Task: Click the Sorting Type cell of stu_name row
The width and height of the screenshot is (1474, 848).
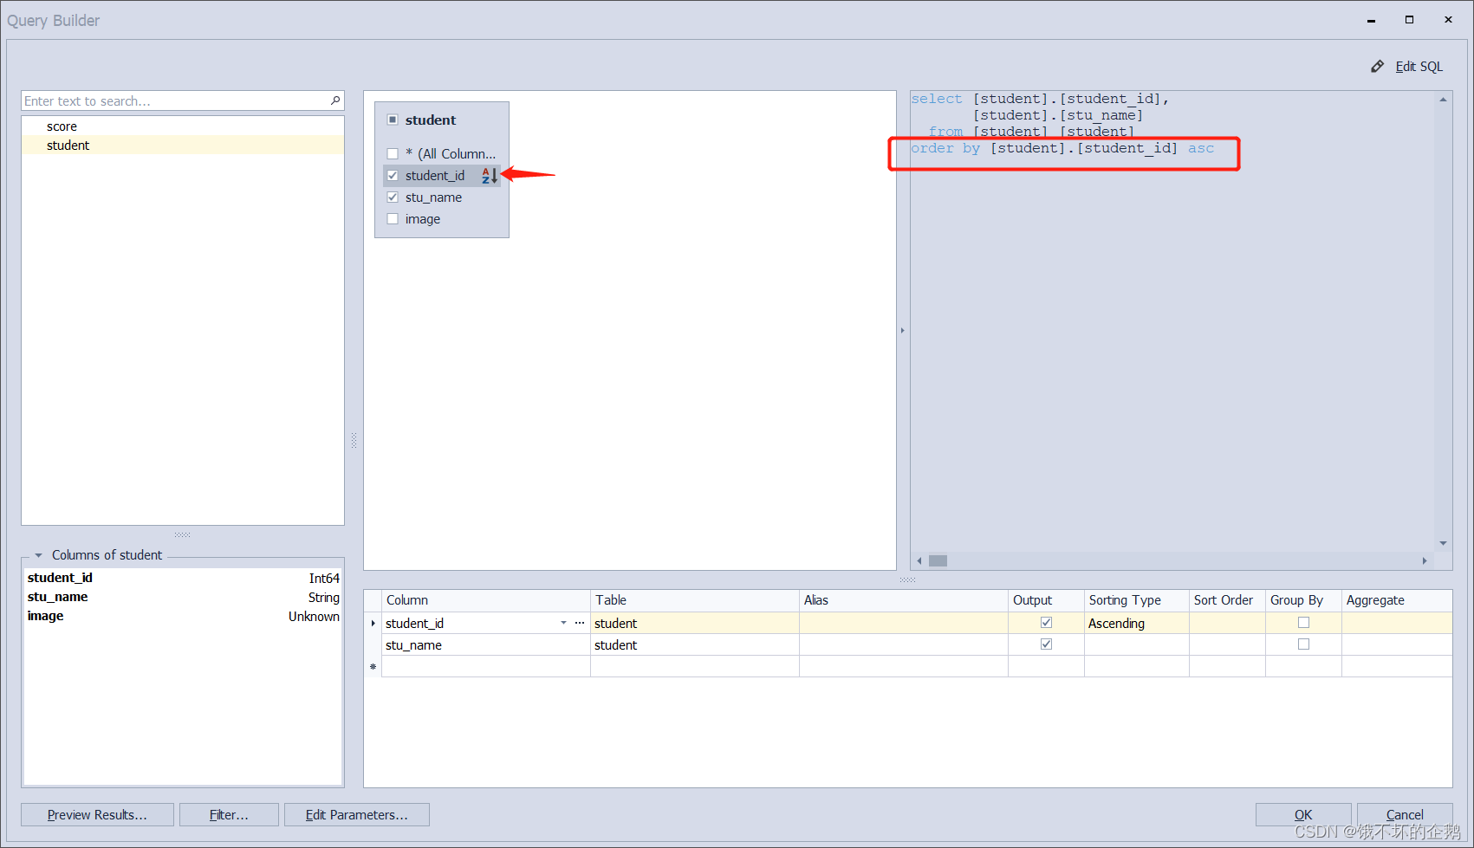Action: 1136,644
